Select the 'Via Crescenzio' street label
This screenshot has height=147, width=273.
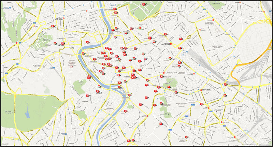coord(80,32)
